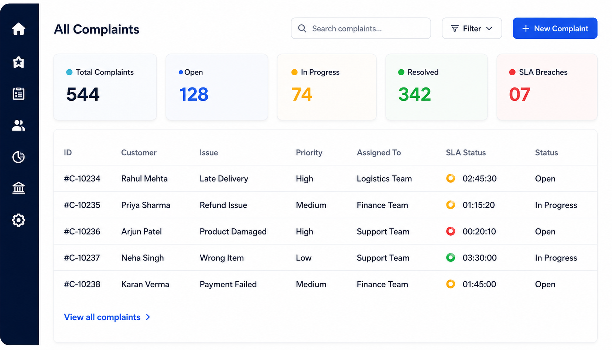Image resolution: width=612 pixels, height=350 pixels.
Task: Click the Product Damaged issue
Action: click(233, 232)
